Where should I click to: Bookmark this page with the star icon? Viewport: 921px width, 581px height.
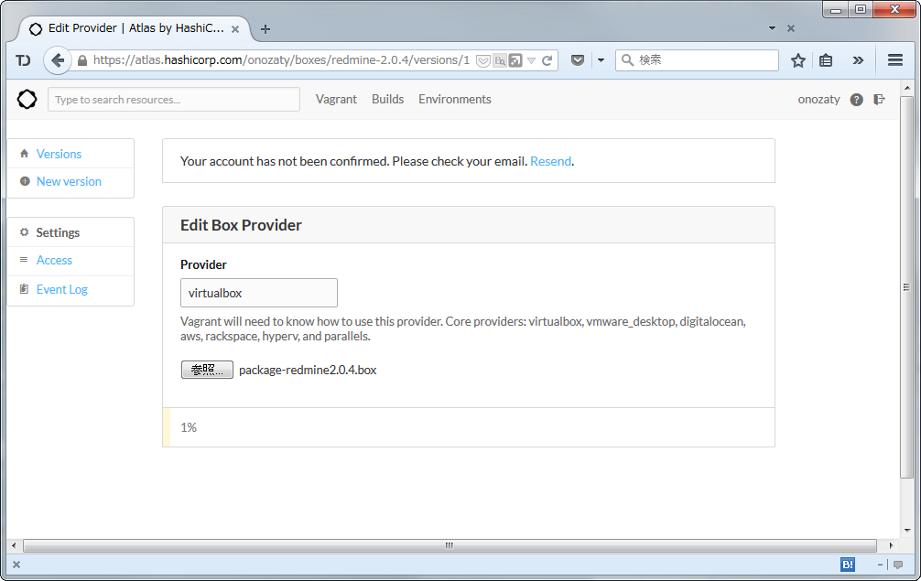tap(797, 60)
